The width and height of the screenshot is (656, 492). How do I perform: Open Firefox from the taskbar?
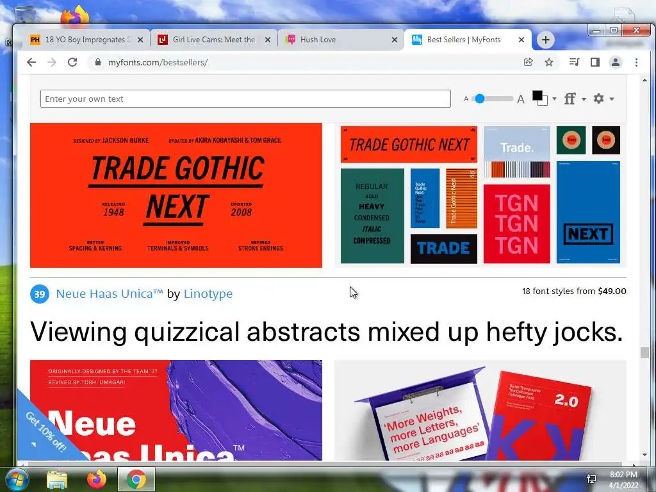[x=97, y=480]
